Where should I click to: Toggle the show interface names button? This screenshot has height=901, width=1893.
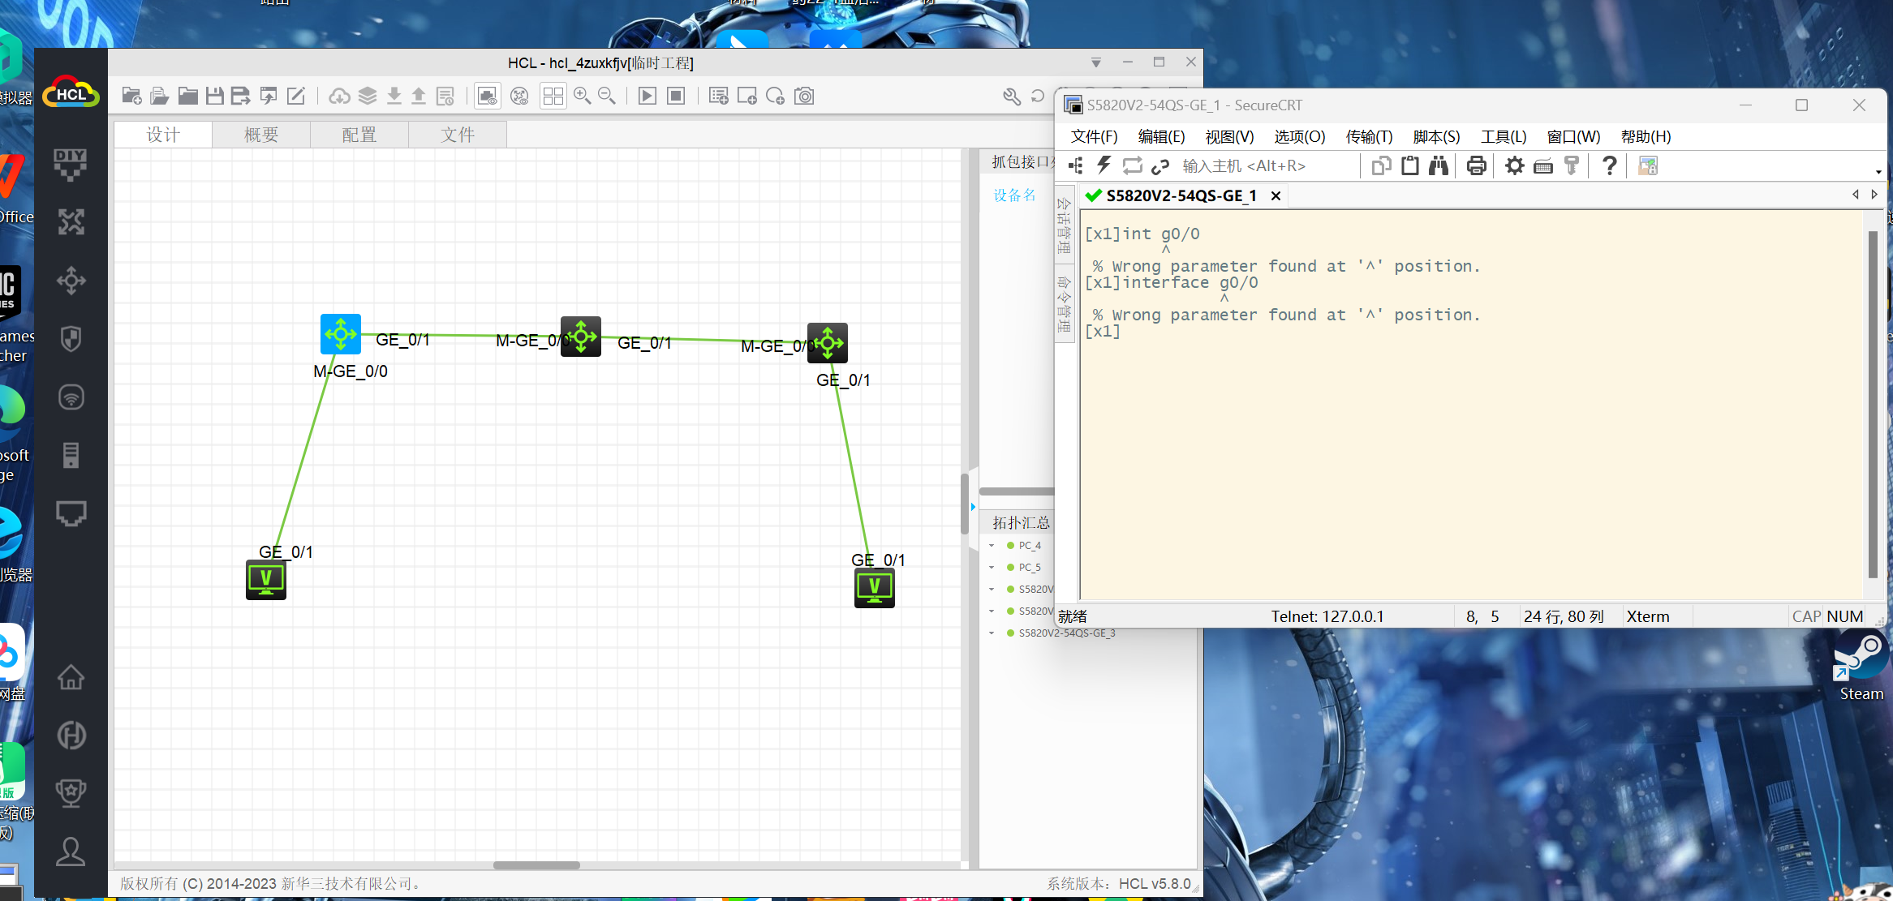[x=488, y=97]
